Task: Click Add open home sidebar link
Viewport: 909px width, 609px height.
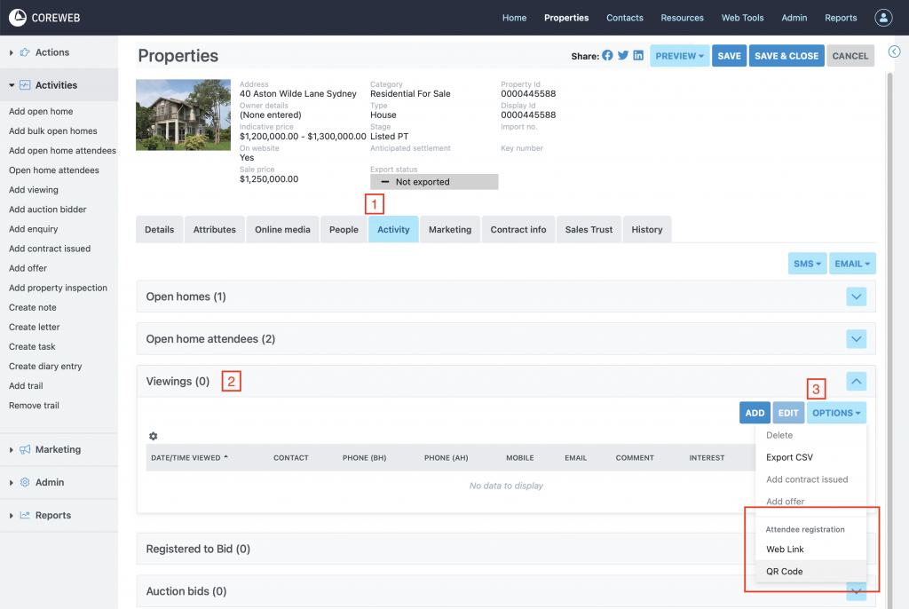Action: point(41,112)
